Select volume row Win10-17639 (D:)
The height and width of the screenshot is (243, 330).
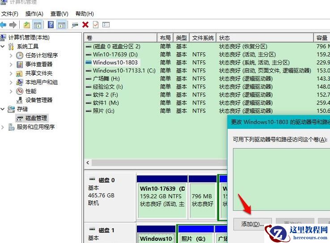point(207,54)
